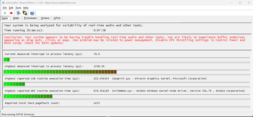Switch to the CPUs tab
Screen dimensions: 253x117
tap(57, 18)
